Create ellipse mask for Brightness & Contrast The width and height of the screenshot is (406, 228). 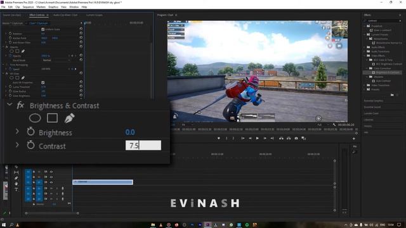(35, 118)
